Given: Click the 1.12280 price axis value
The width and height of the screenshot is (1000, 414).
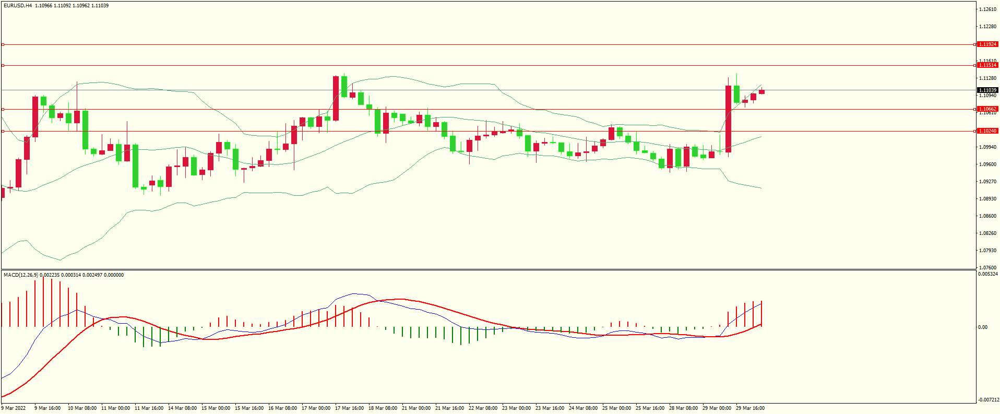Looking at the screenshot, I should (987, 27).
